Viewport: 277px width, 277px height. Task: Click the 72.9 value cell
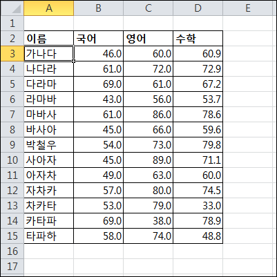pos(198,69)
